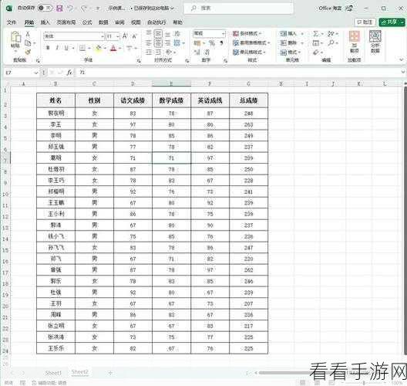Click the Delete cells button
Screen dimensions: 407x386
point(291,43)
